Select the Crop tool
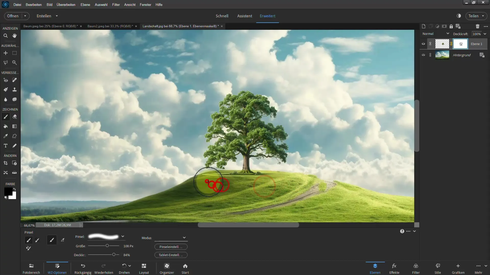490x275 pixels. pyautogui.click(x=5, y=163)
